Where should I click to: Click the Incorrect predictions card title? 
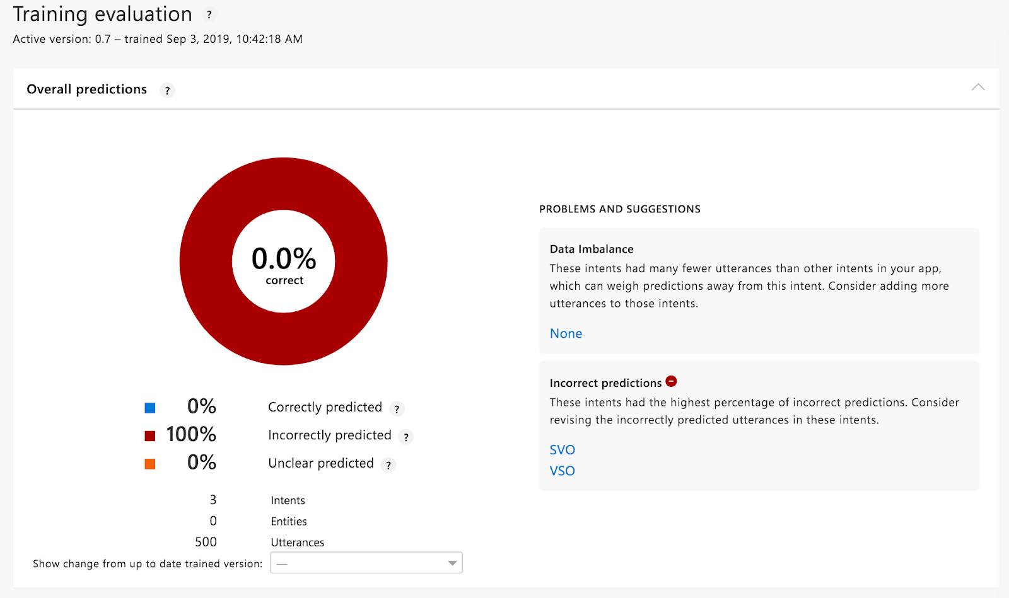point(605,383)
